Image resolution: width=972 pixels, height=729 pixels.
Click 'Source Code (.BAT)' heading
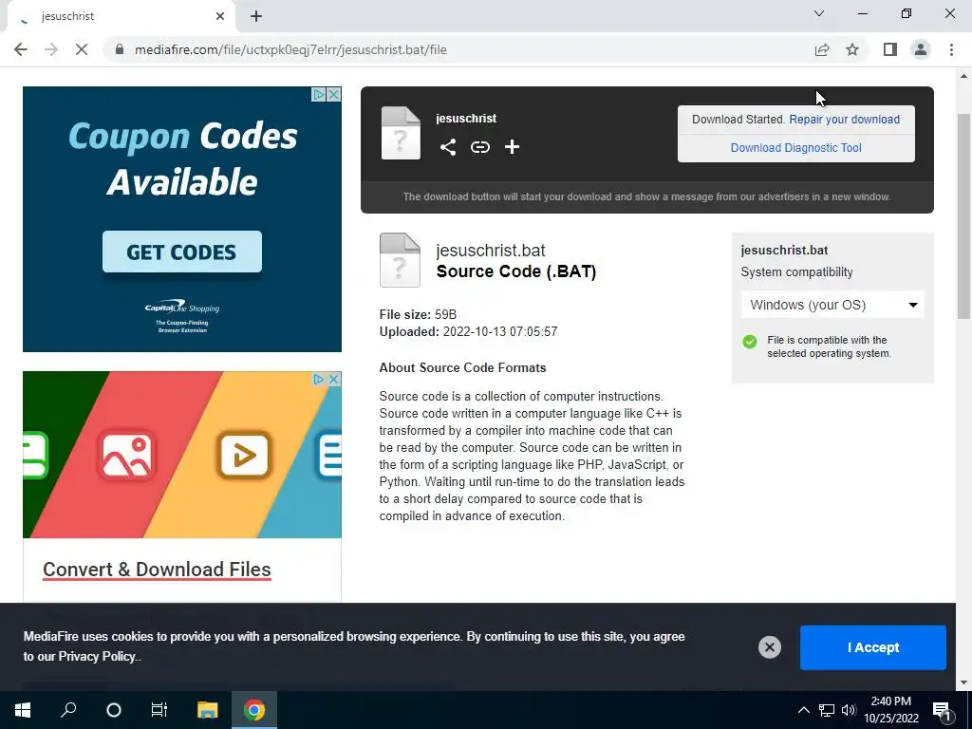point(516,271)
